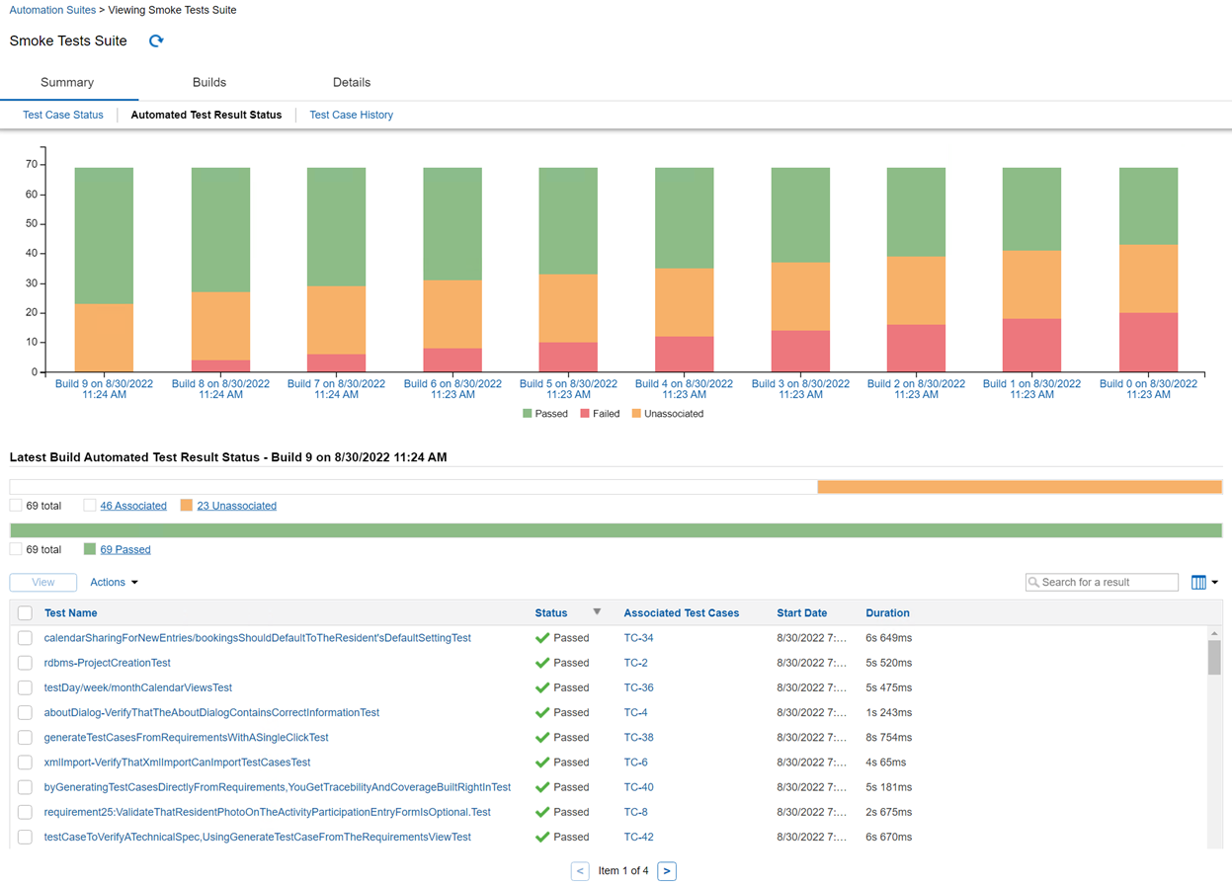Click the Status column sort arrow

[597, 612]
